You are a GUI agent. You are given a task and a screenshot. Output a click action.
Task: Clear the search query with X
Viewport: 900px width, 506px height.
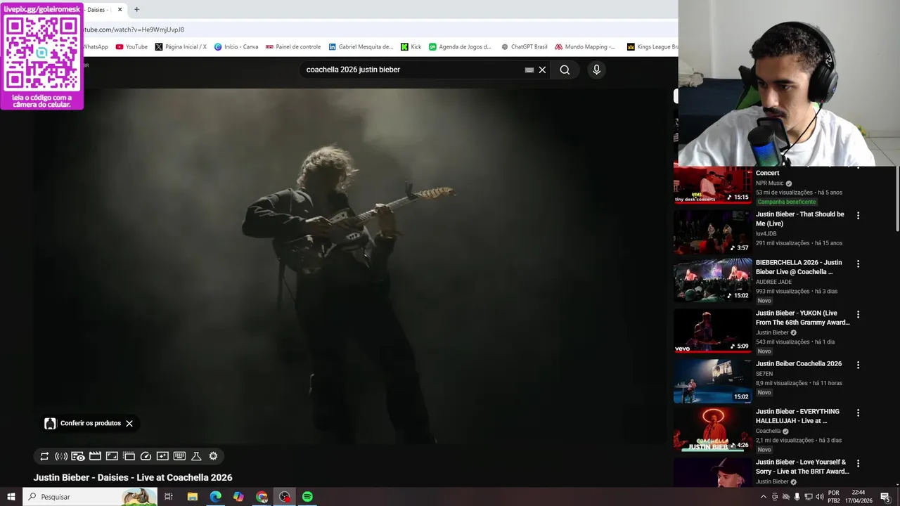click(x=542, y=70)
